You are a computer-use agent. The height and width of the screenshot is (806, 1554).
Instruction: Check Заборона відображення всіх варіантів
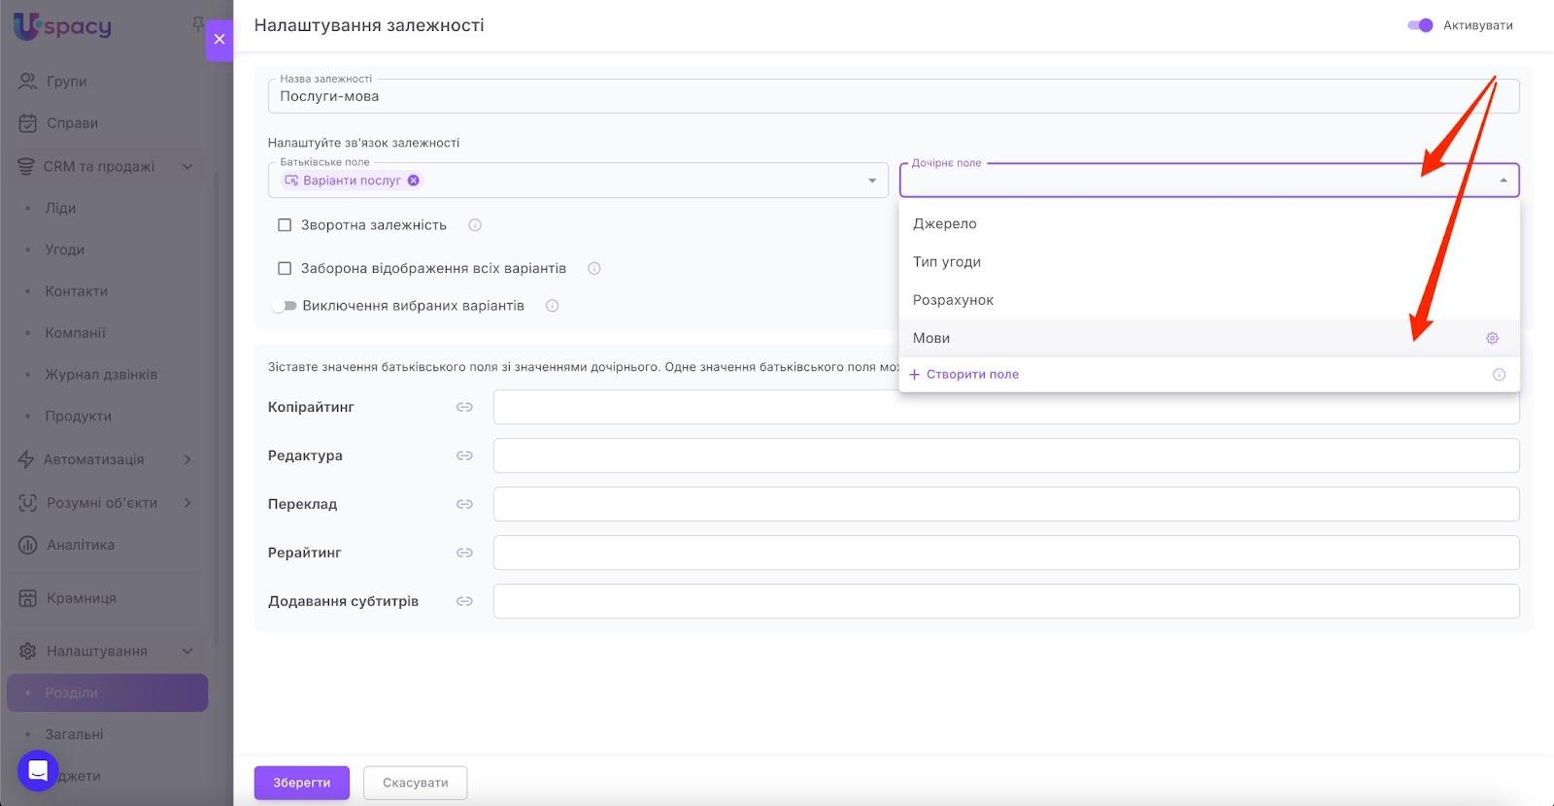tap(285, 268)
